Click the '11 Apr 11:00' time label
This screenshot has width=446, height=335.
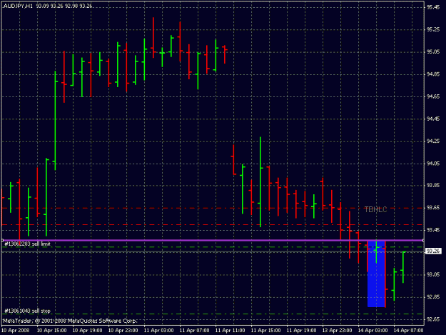[230, 331]
